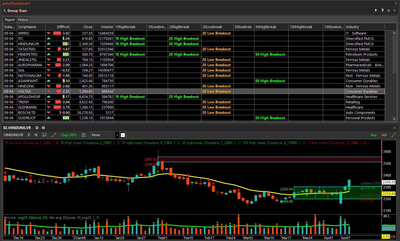This screenshot has width=400, height=241.
Task: Open help via the question mark icon
Action: (382, 10)
